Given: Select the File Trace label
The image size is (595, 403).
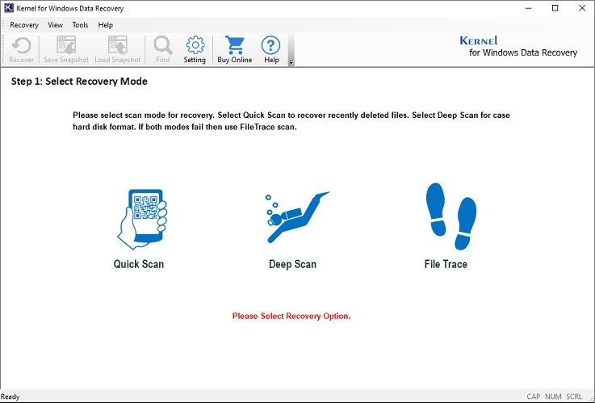Looking at the screenshot, I should [446, 264].
